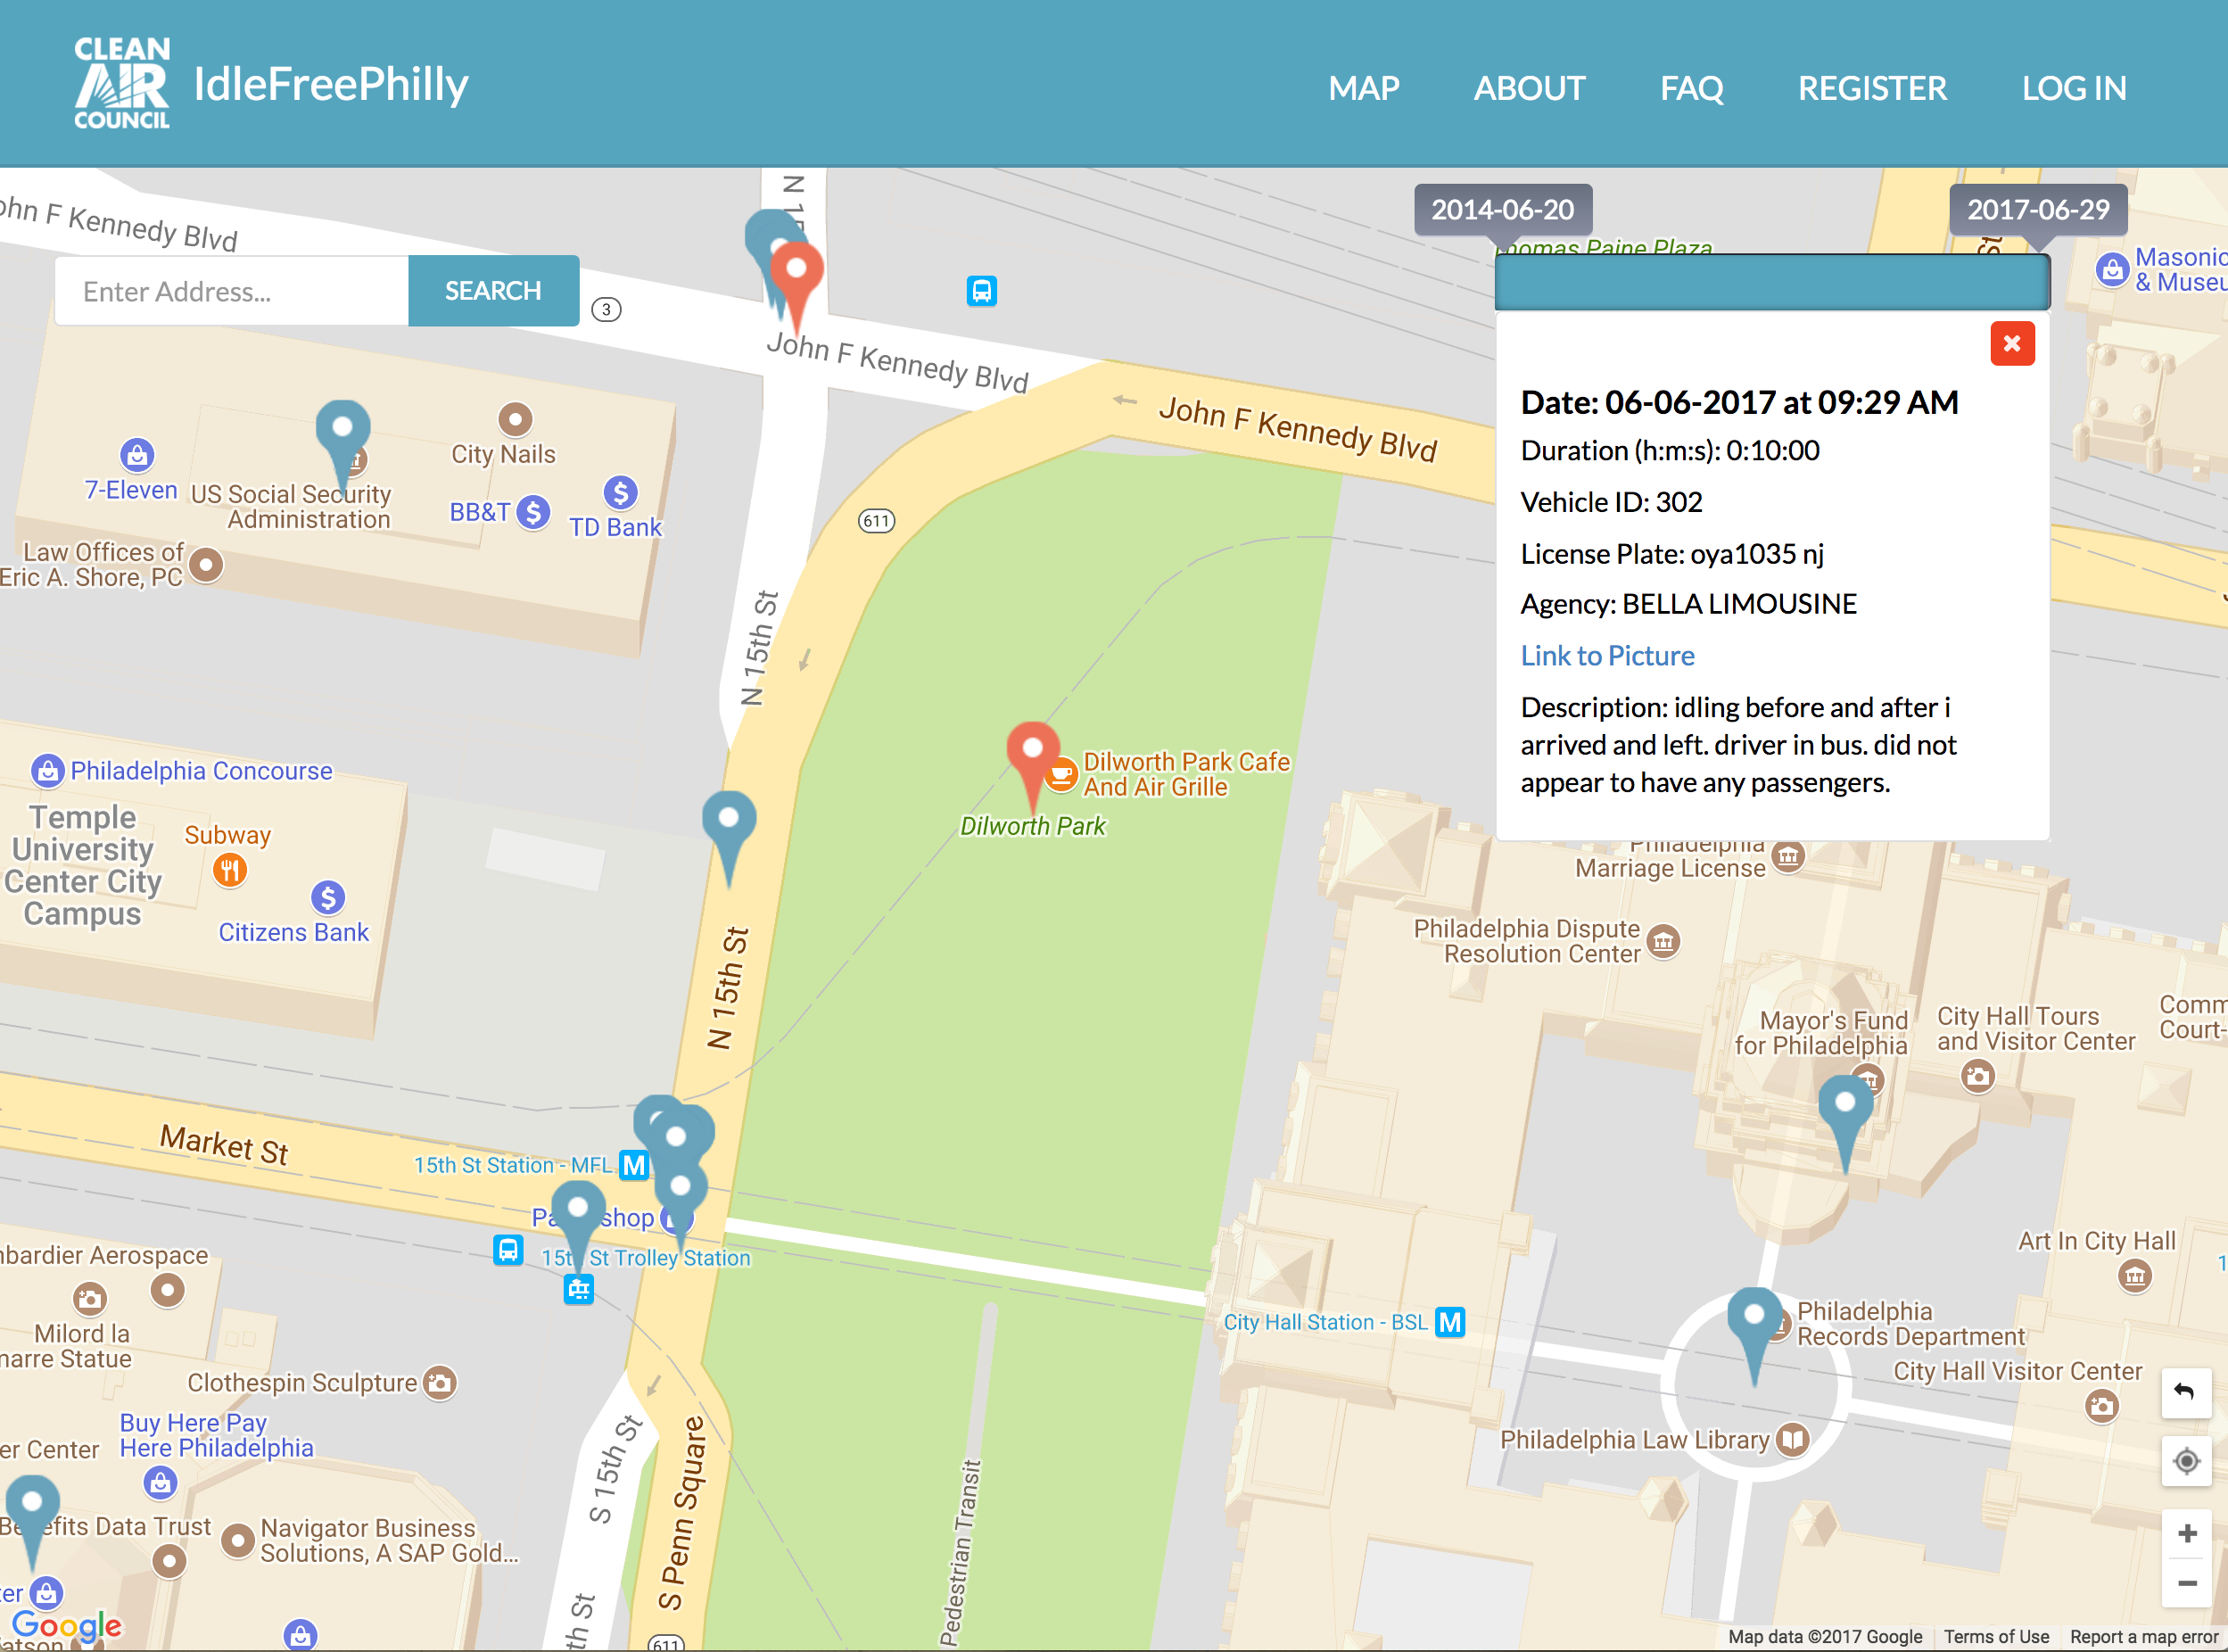
Task: Open the ABOUT page
Action: tap(1529, 88)
